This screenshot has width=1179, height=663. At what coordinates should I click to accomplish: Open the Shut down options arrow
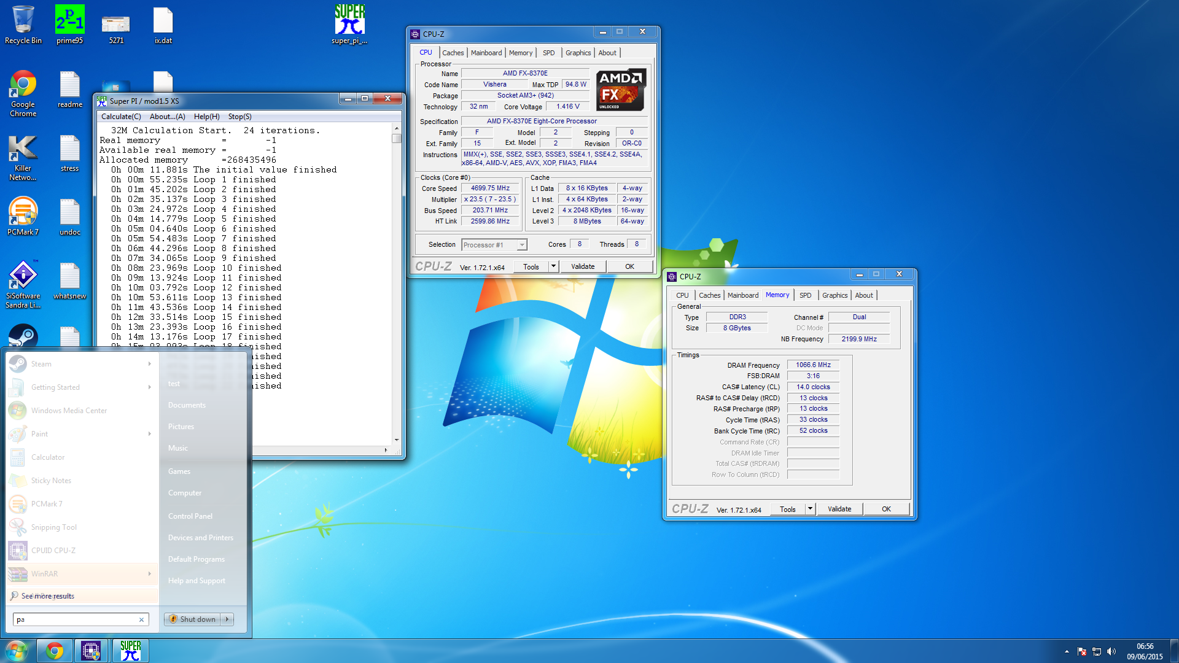click(227, 619)
